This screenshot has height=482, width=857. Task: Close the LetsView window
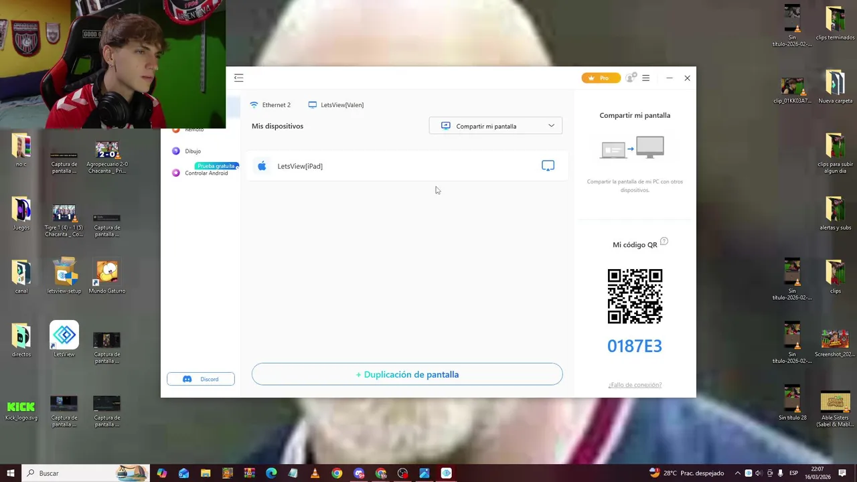point(687,78)
